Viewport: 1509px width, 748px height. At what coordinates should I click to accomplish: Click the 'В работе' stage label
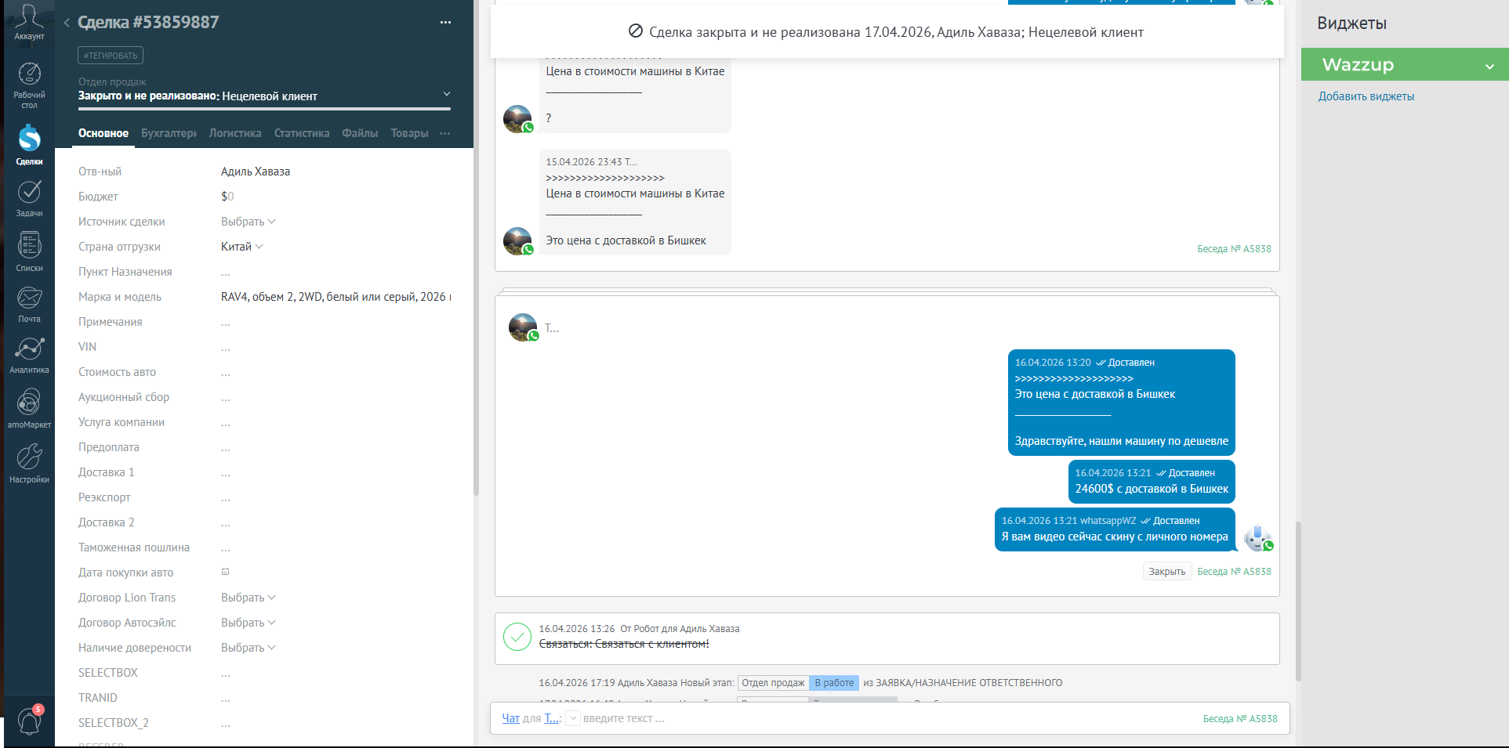pos(834,683)
